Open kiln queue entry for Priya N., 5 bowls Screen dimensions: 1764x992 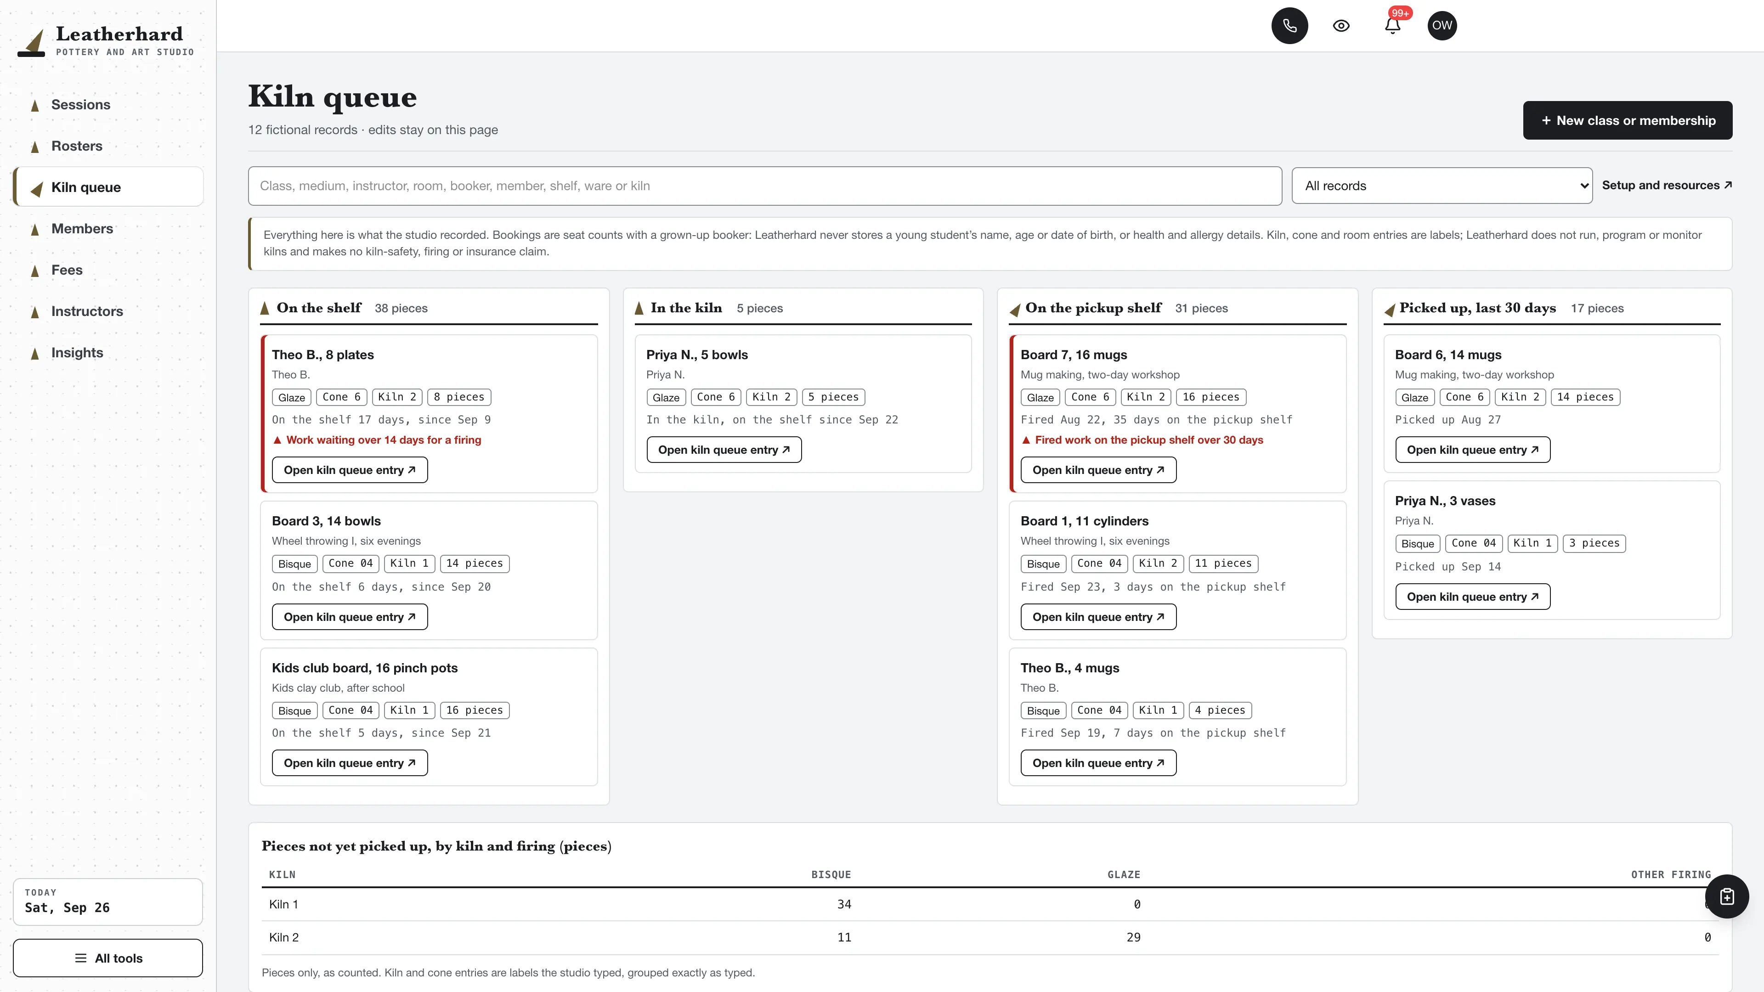pyautogui.click(x=724, y=450)
